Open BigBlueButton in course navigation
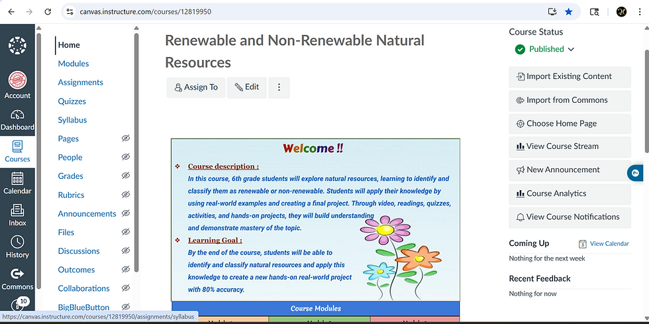This screenshot has width=649, height=324. [x=83, y=307]
